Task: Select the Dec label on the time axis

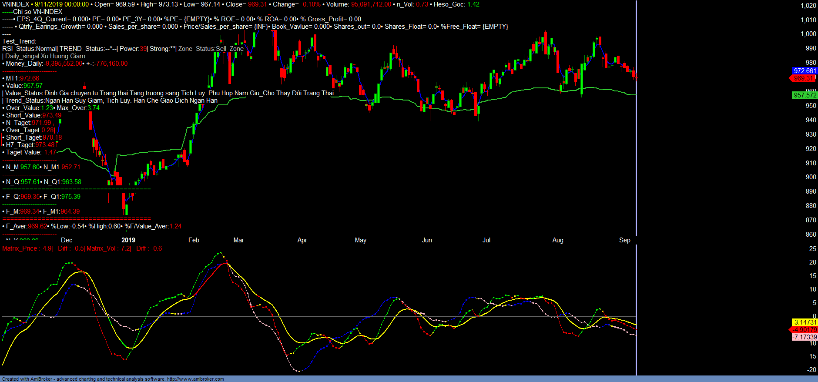Action: [x=67, y=240]
